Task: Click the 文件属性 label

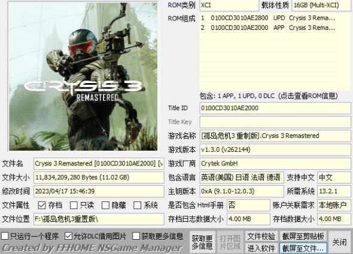Action: pos(16,205)
